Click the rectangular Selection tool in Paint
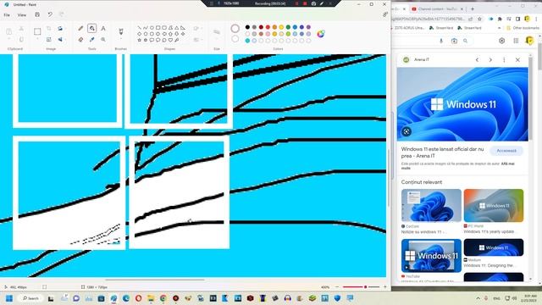 click(37, 31)
